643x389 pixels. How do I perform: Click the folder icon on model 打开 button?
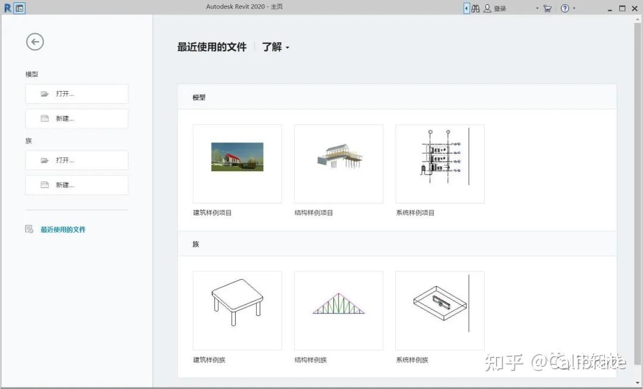point(45,94)
